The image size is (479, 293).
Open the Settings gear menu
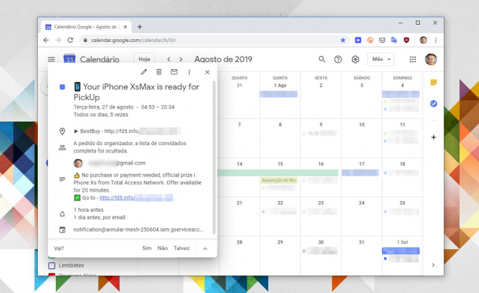(355, 59)
